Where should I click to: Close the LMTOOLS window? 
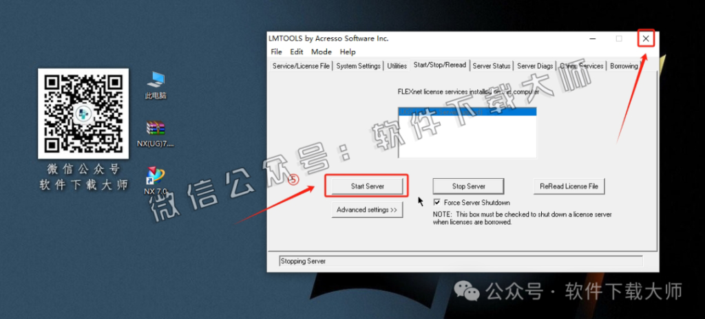tap(645, 39)
